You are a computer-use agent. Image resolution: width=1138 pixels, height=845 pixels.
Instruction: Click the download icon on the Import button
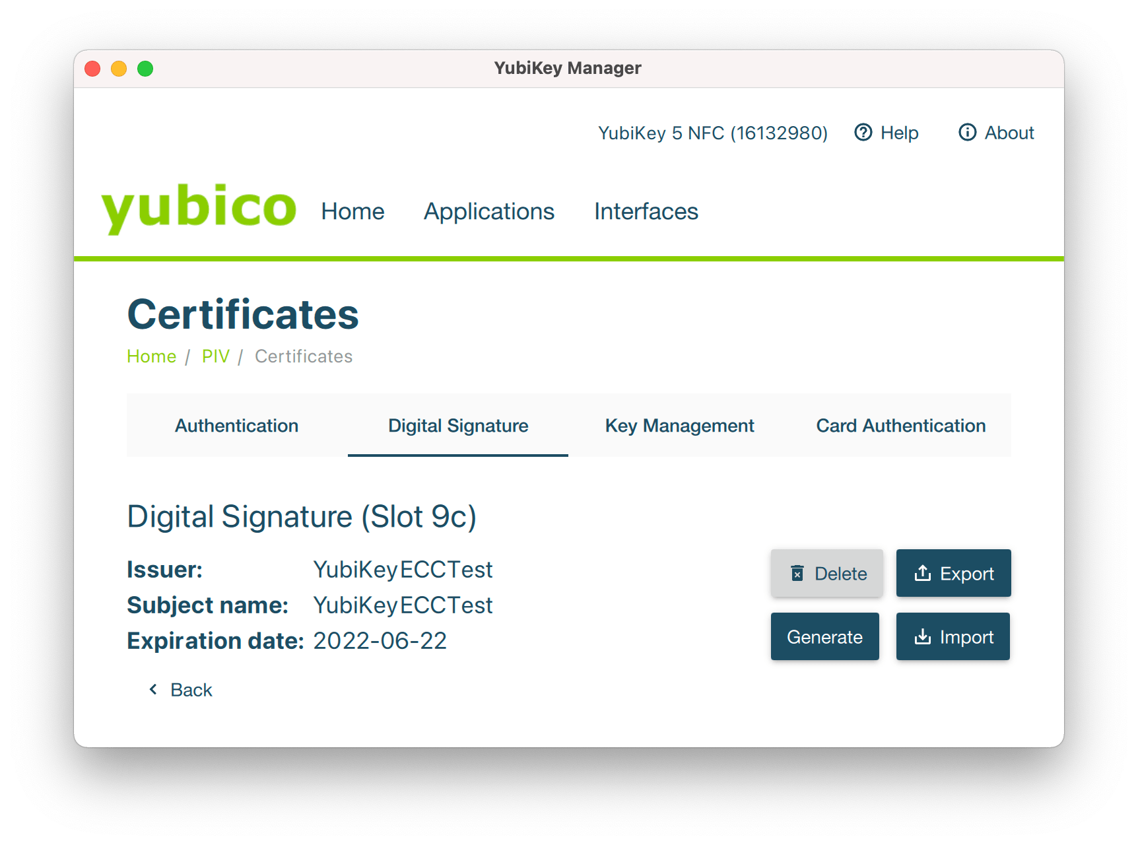(923, 636)
